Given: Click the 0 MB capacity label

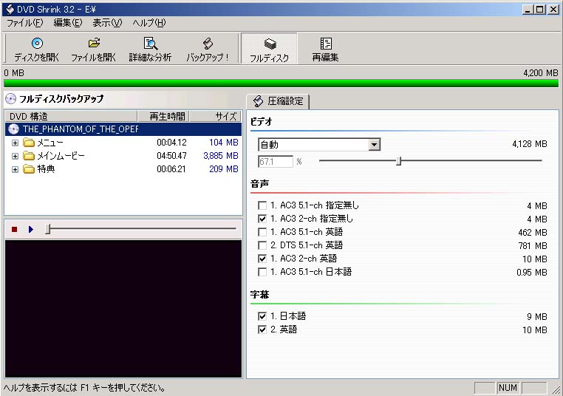Looking at the screenshot, I should (x=14, y=73).
